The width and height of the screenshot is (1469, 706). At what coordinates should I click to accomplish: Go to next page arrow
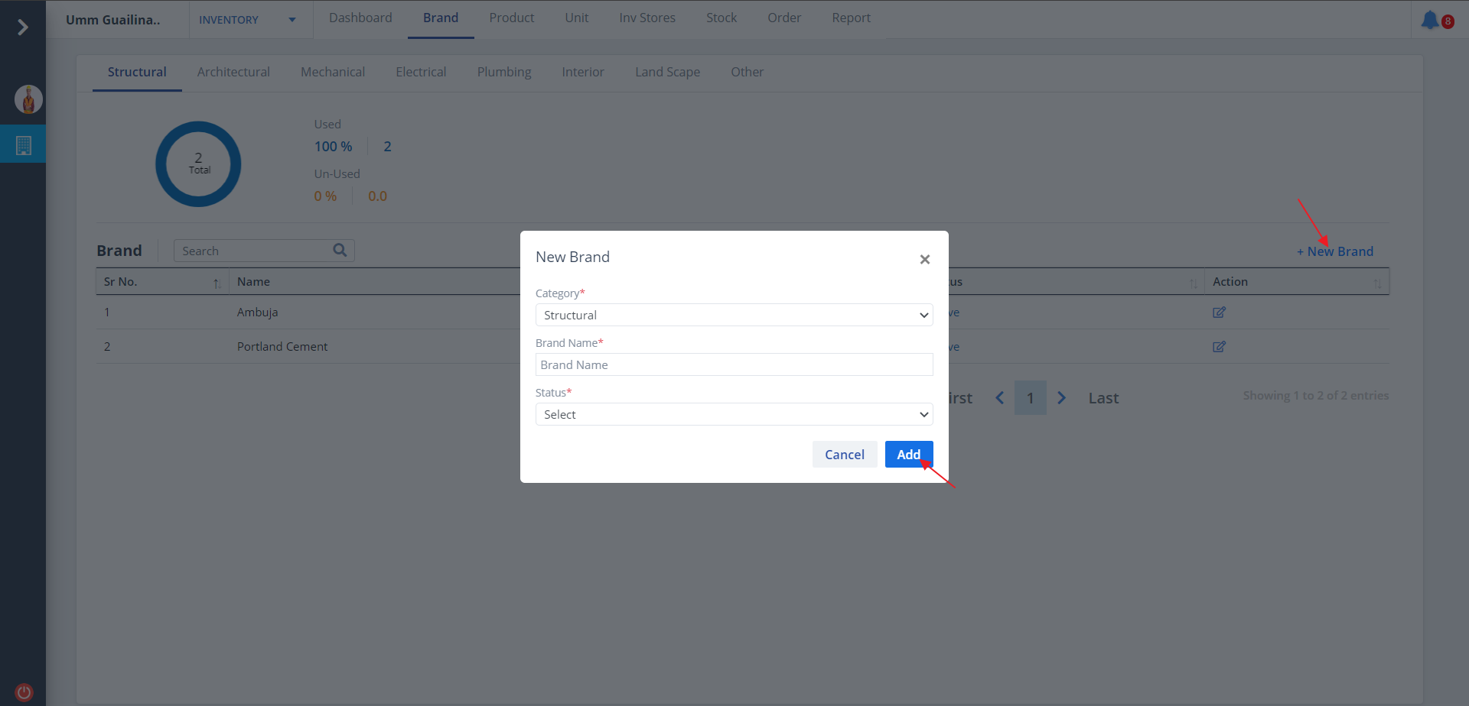pos(1061,398)
